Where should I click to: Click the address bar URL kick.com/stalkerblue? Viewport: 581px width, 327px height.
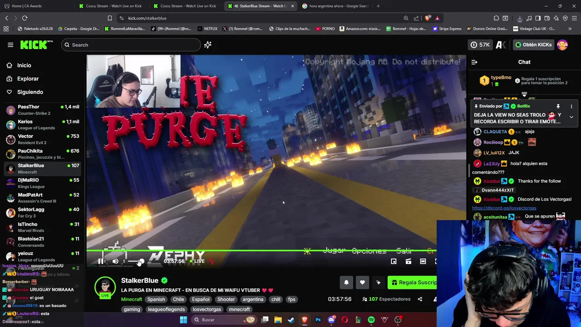[x=147, y=18]
